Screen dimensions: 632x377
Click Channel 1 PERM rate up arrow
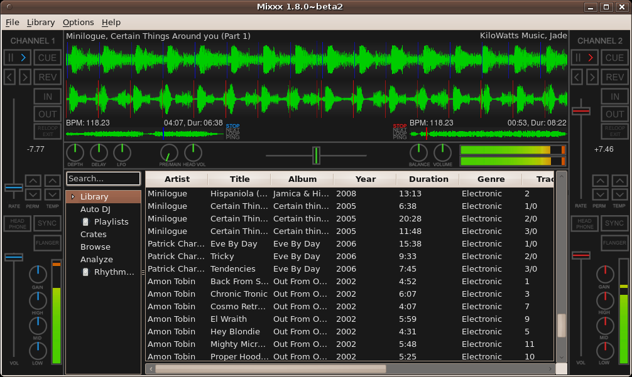click(x=33, y=181)
